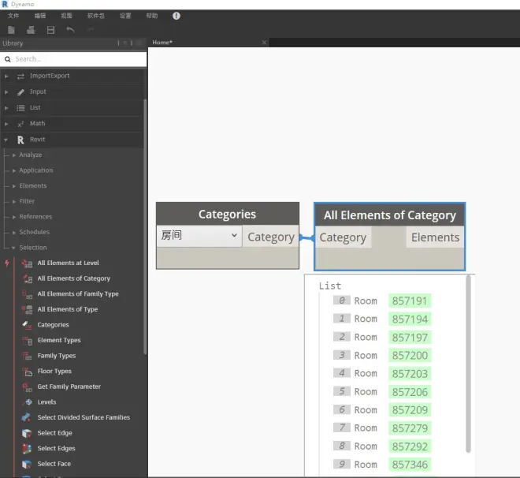Click the Math category icon

pos(20,124)
